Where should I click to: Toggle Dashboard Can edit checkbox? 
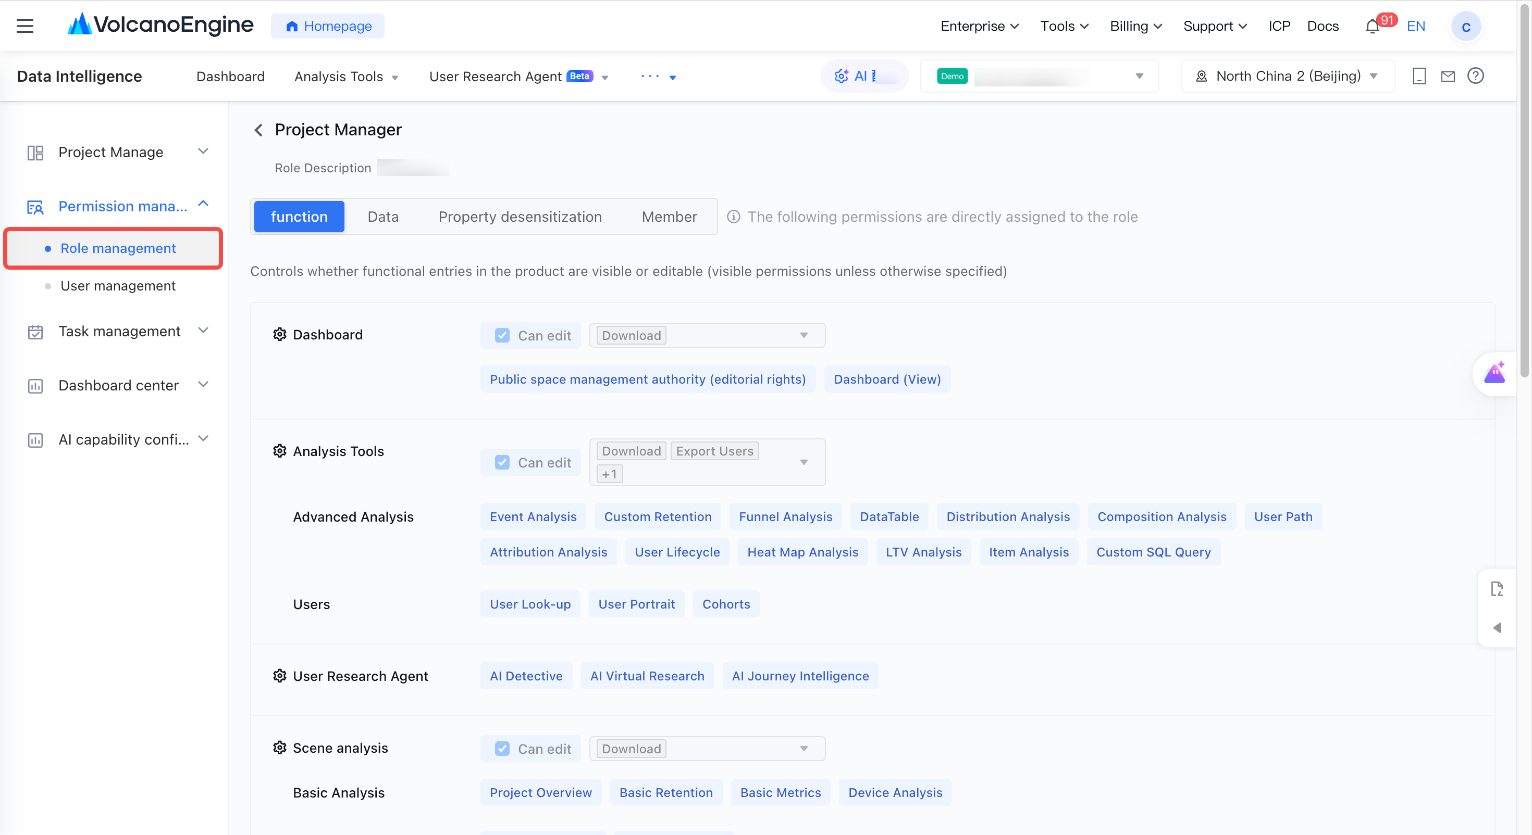tap(502, 336)
